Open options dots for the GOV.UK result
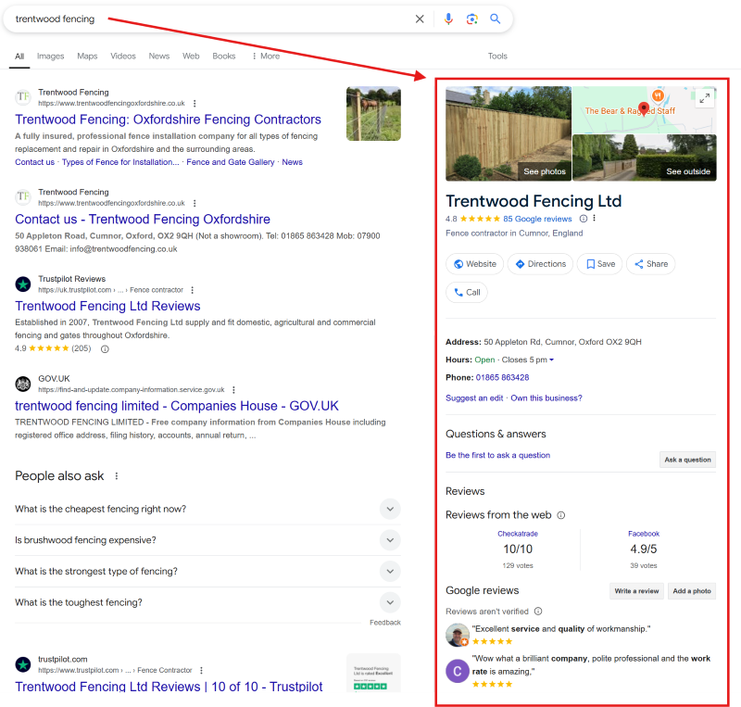 click(x=233, y=390)
